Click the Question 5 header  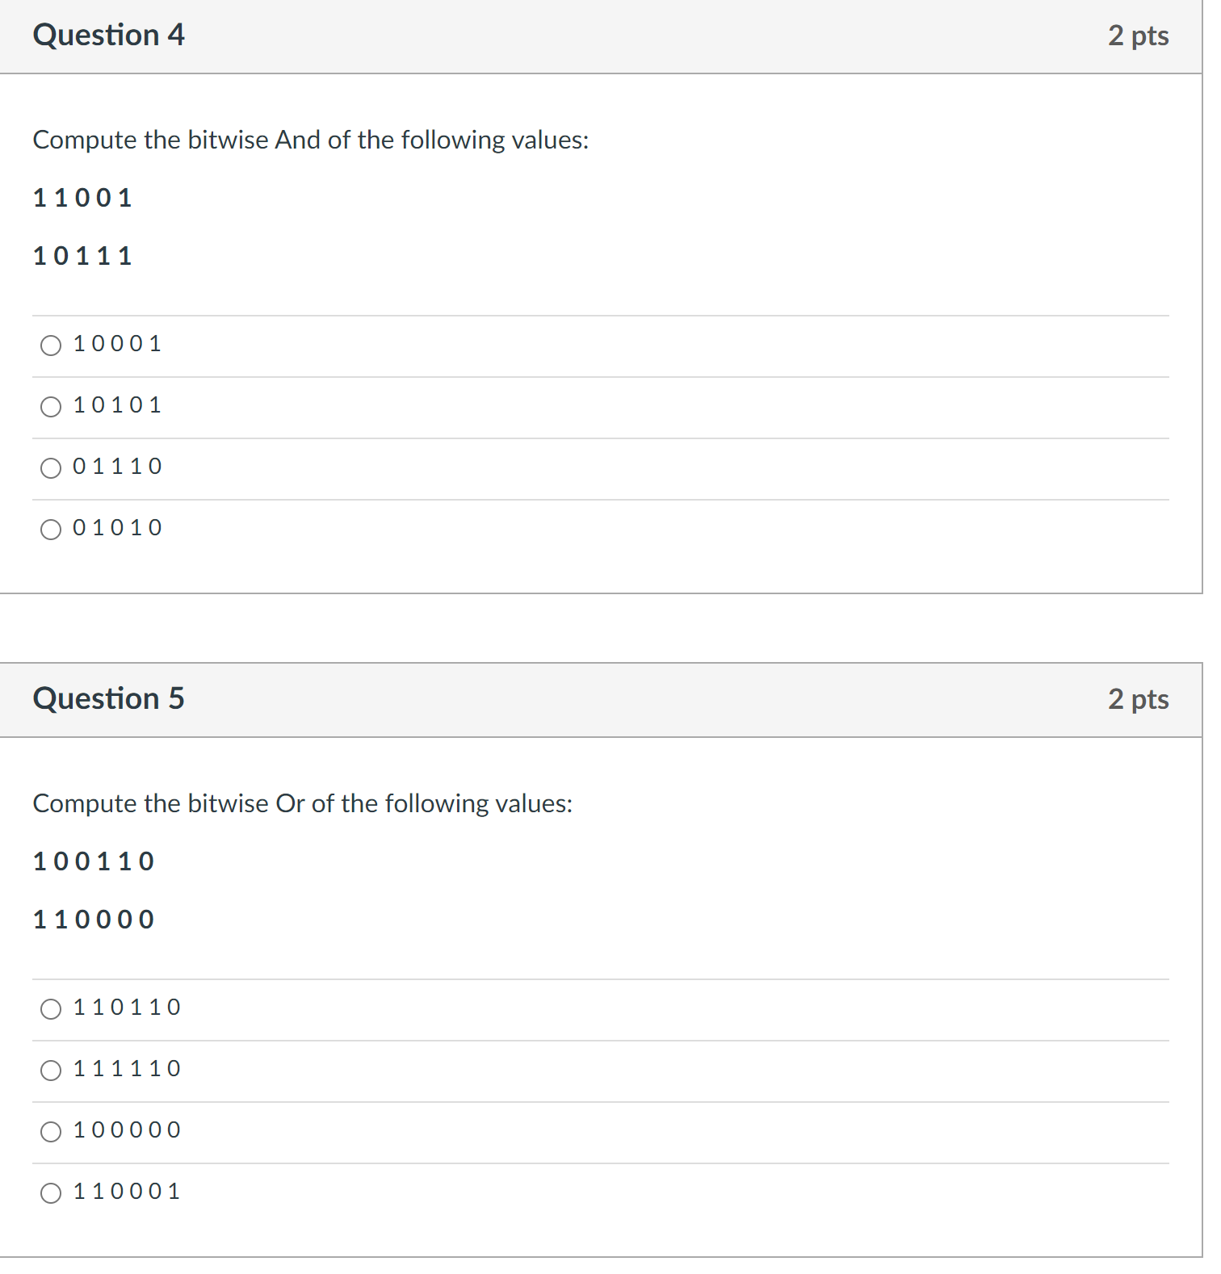pyautogui.click(x=109, y=699)
